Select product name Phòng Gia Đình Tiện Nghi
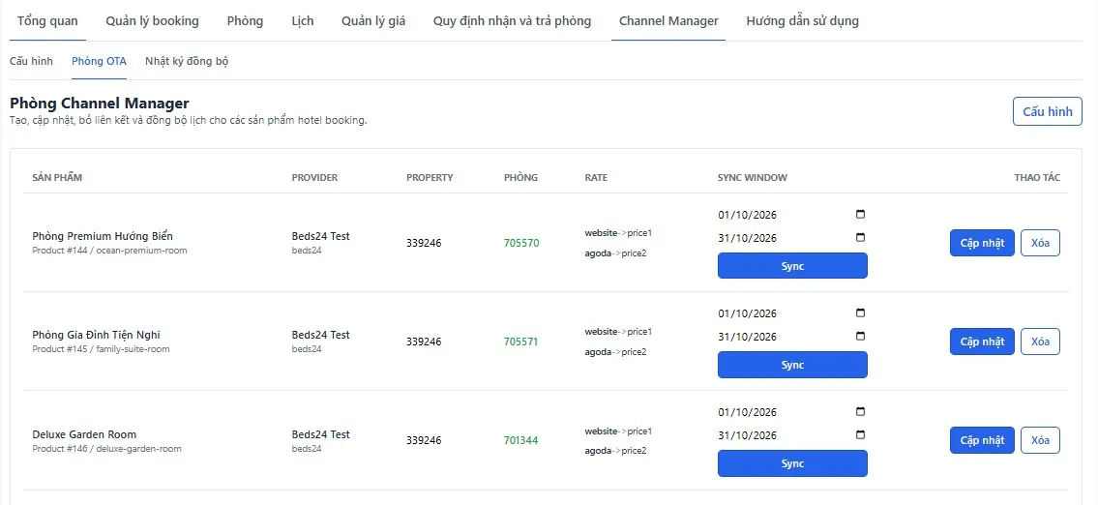 97,335
